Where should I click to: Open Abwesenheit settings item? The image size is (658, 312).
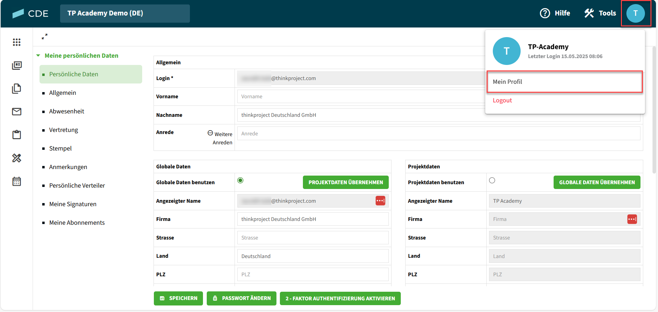click(x=67, y=111)
